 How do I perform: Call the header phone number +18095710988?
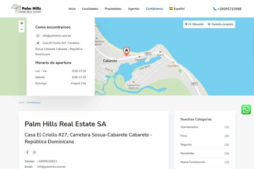[229, 9]
